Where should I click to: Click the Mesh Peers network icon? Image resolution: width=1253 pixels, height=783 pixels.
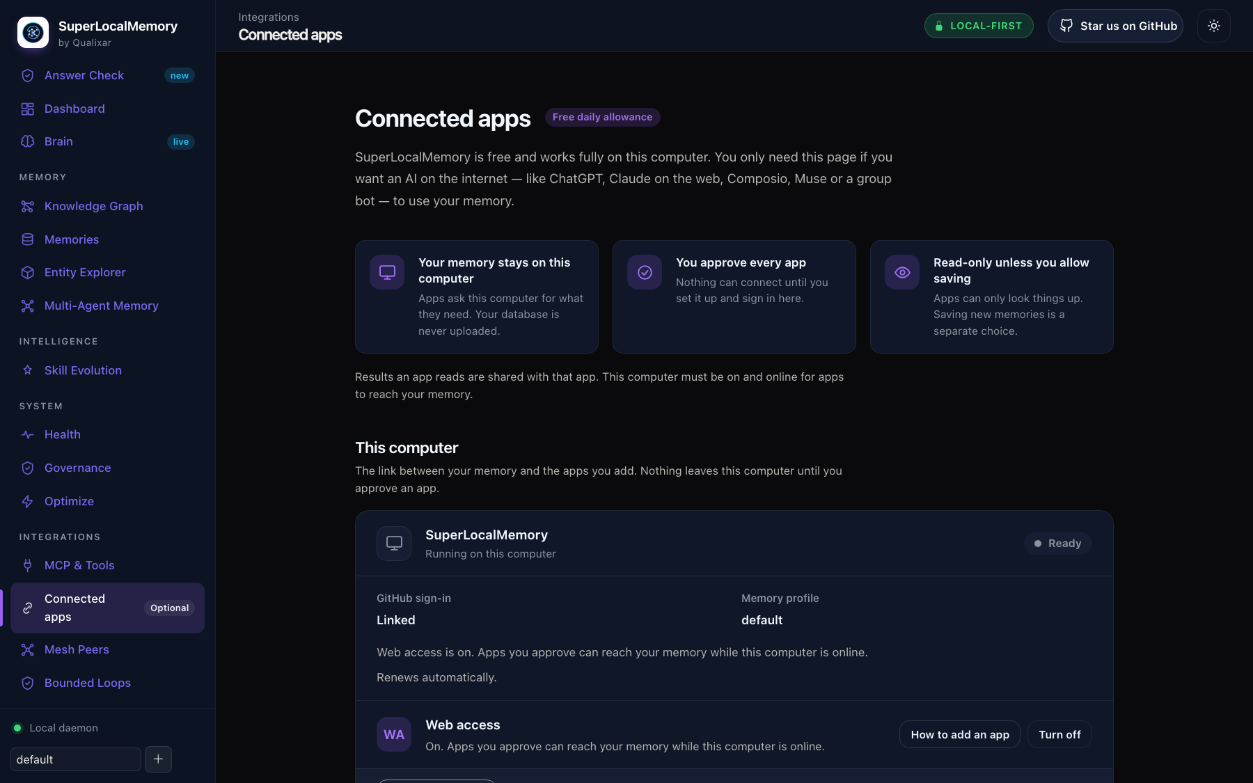tap(28, 649)
